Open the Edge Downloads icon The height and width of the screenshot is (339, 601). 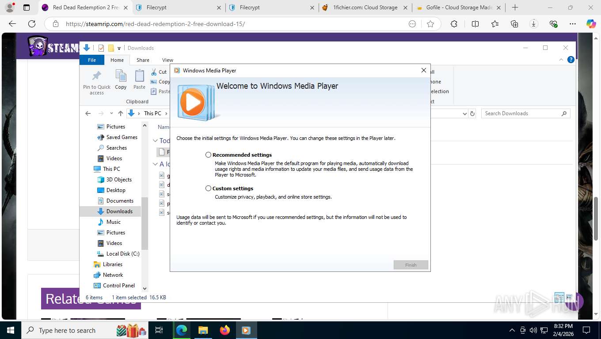(534, 24)
